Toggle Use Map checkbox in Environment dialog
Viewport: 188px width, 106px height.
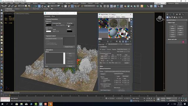67,23
